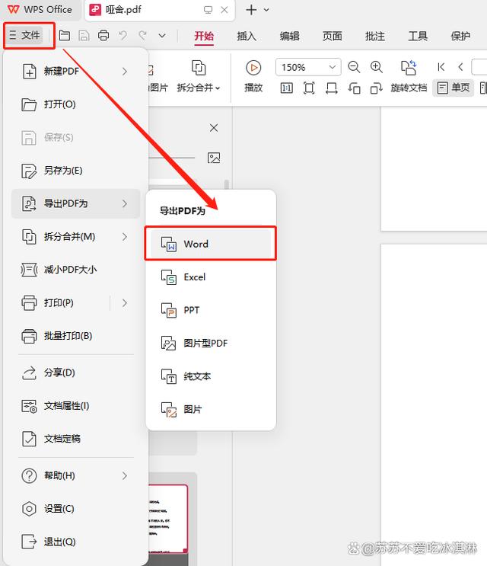The width and height of the screenshot is (487, 566).
Task: Click the undo arrow icon
Action: point(123,35)
